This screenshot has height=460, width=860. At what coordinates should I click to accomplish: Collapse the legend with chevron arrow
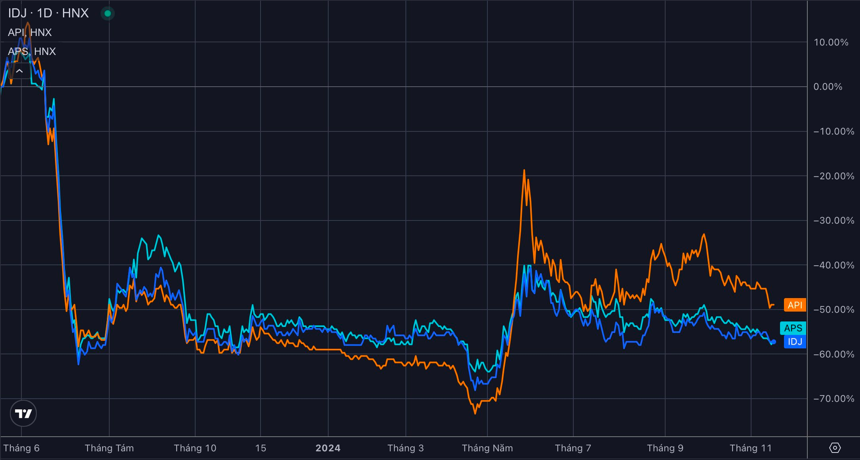[19, 71]
